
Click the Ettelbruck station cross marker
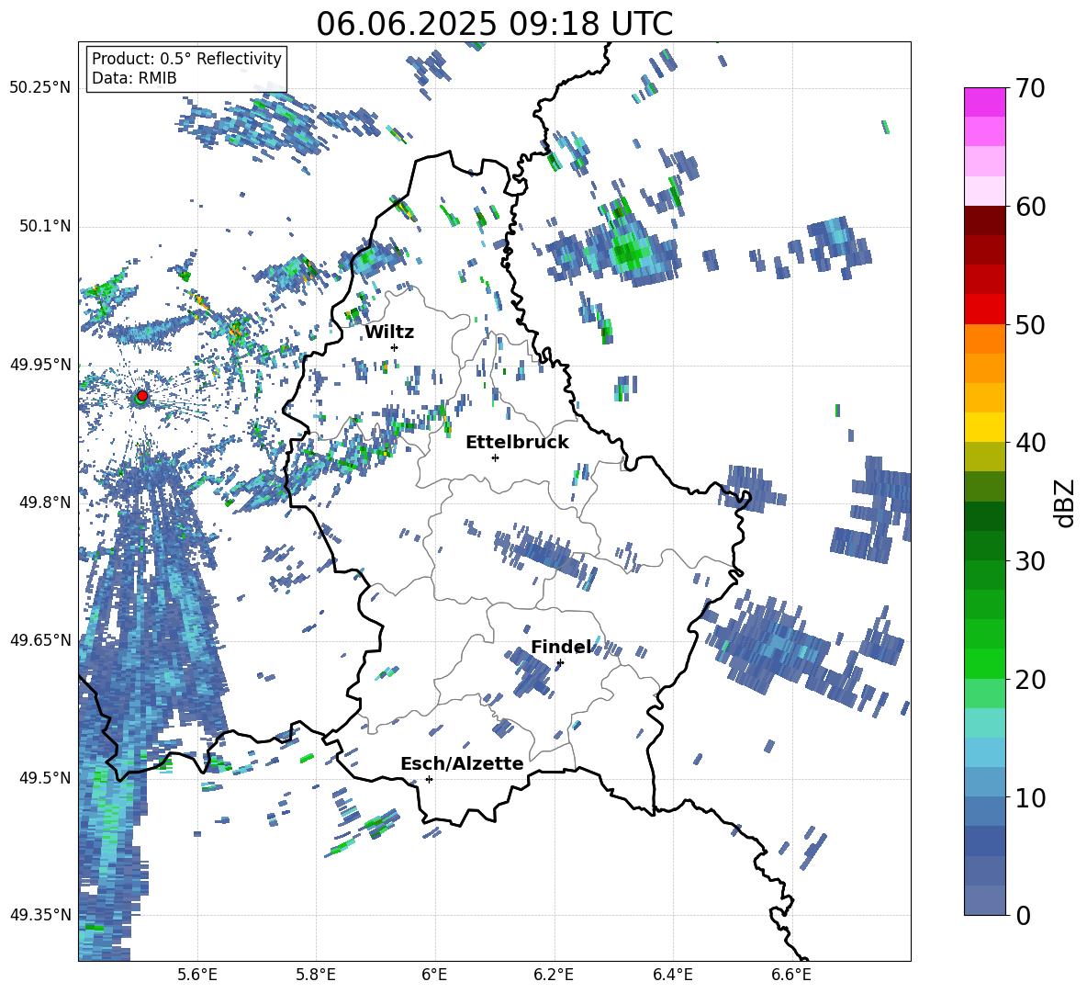(x=495, y=457)
